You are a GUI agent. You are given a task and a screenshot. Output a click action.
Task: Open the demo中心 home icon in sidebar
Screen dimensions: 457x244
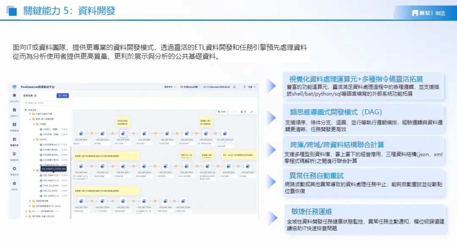[14, 95]
